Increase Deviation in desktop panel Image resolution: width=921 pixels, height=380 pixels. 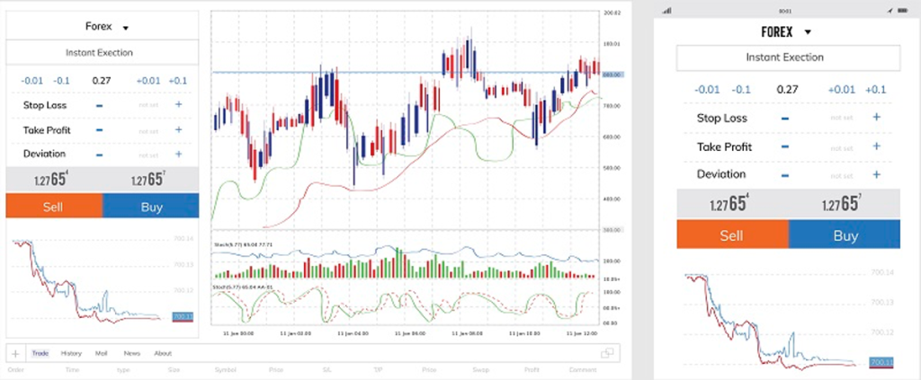pyautogui.click(x=179, y=155)
